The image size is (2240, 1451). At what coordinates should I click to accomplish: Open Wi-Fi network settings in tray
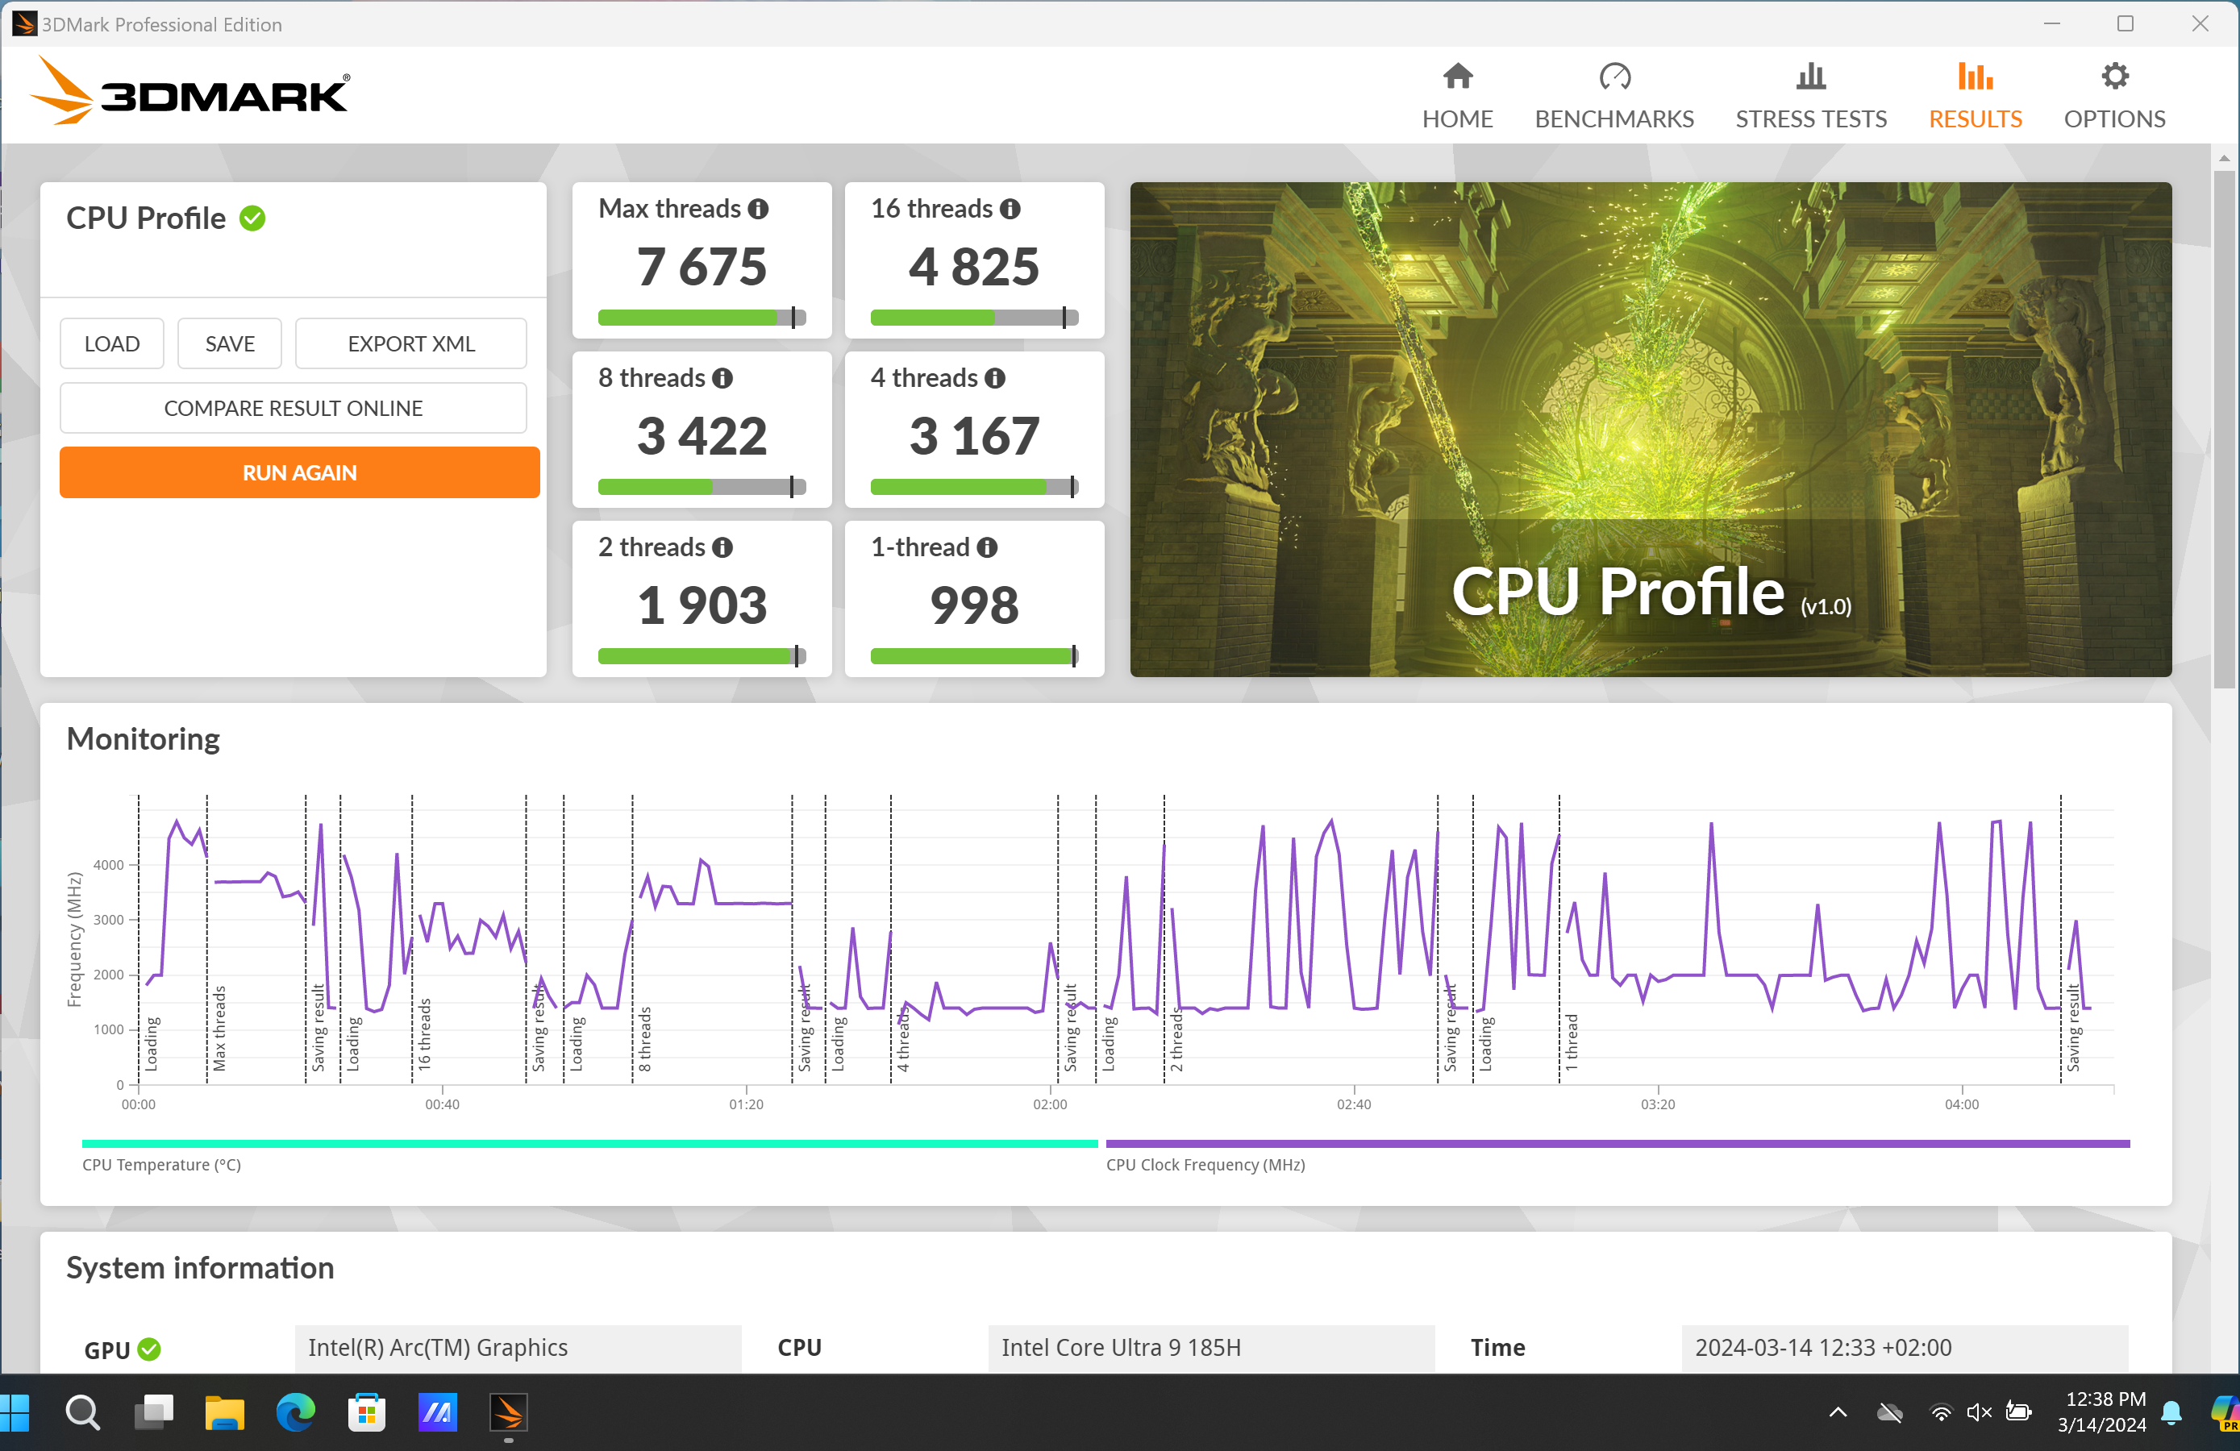point(1941,1412)
